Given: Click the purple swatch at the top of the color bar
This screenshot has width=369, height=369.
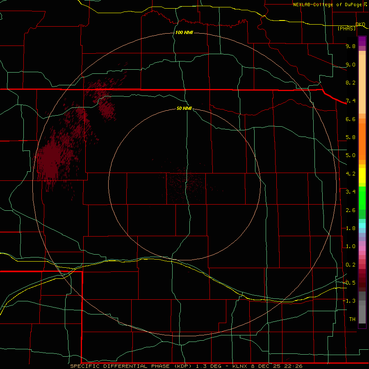Looking at the screenshot, I should 362,41.
